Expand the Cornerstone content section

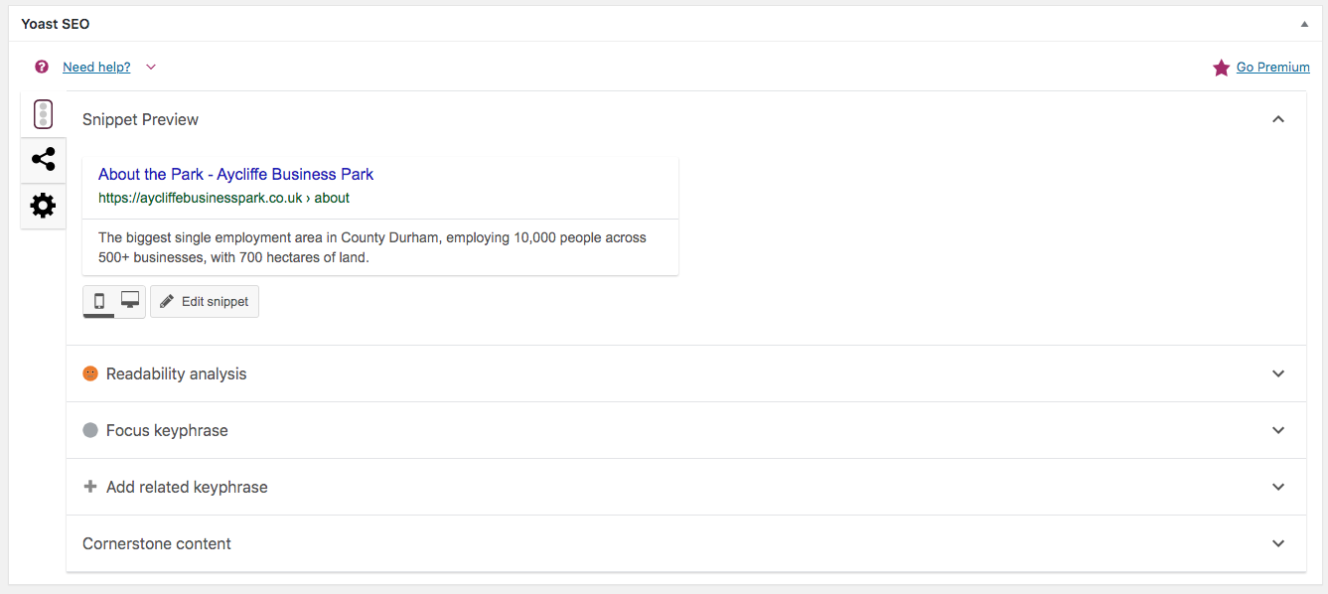pyautogui.click(x=1278, y=543)
